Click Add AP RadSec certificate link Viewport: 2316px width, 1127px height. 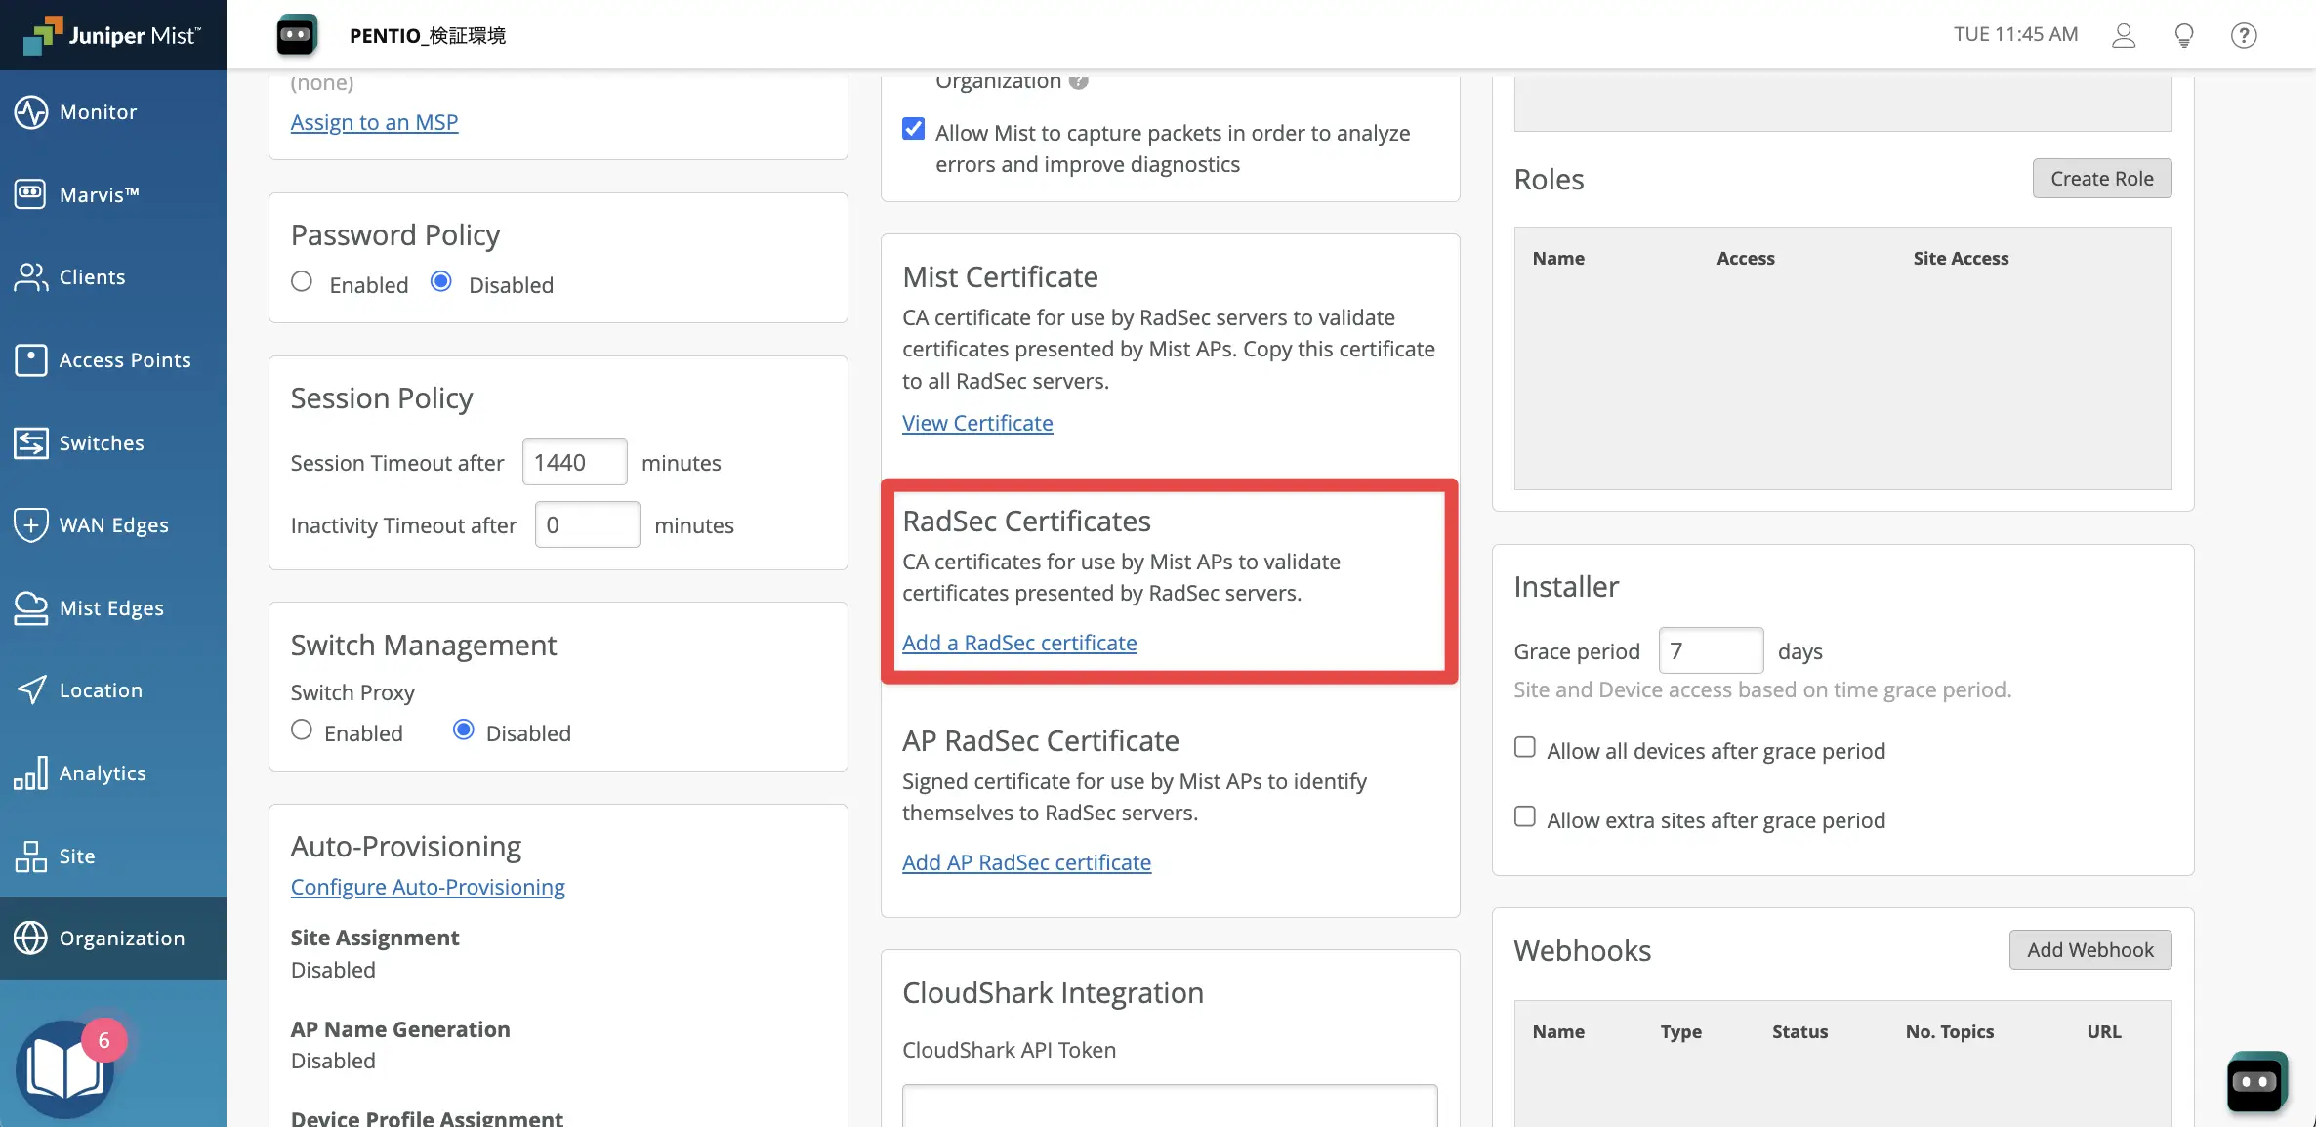click(1026, 862)
